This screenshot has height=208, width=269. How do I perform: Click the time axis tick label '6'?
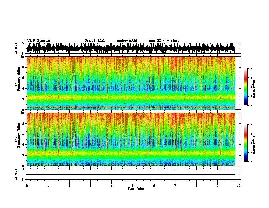click(154, 186)
